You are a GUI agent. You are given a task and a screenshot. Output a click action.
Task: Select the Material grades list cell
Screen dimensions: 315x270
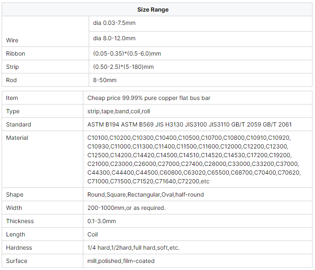198,159
